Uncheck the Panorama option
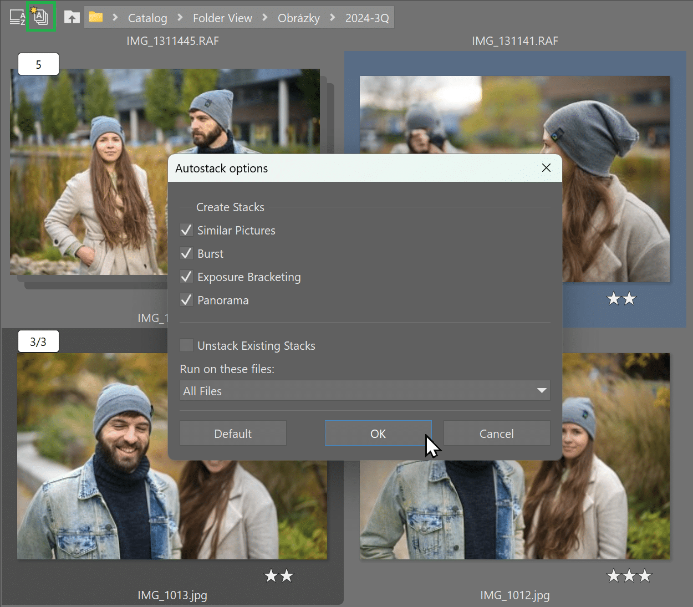This screenshot has width=693, height=607. click(187, 300)
